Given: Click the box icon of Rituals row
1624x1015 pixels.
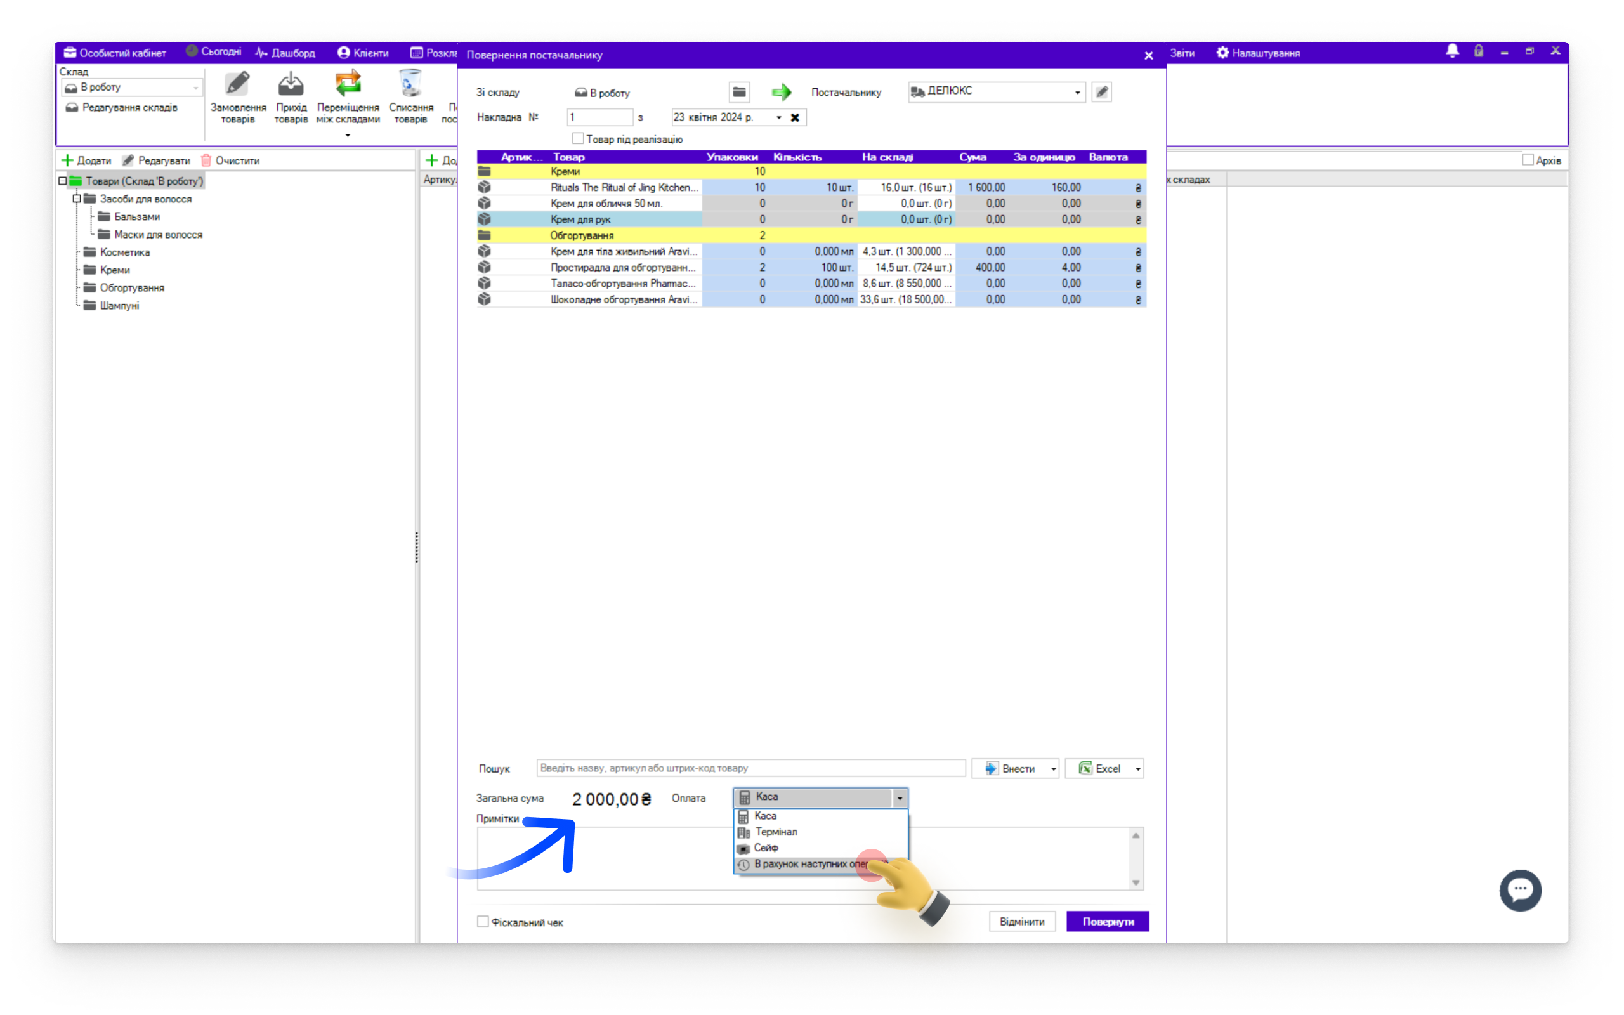Looking at the screenshot, I should (x=484, y=187).
